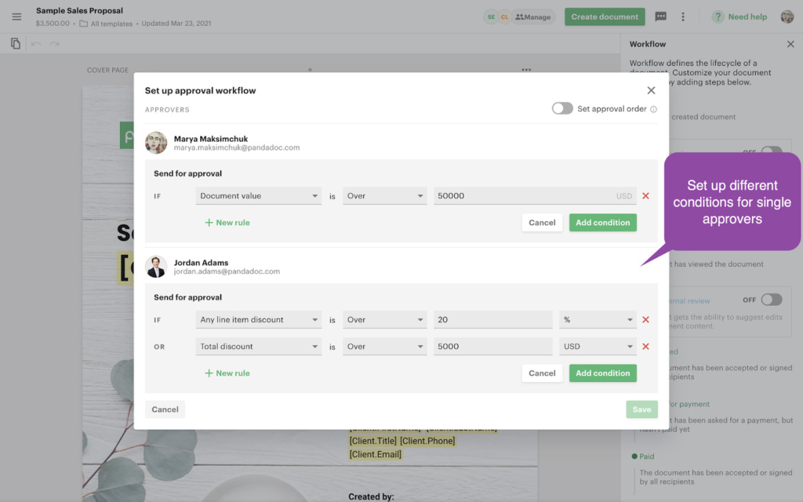Open the three-dot more options icon

tap(684, 16)
